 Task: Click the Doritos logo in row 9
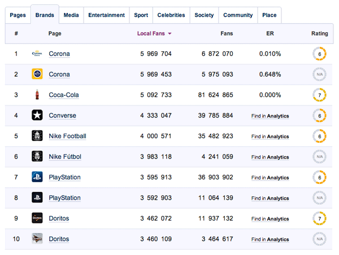(37, 218)
